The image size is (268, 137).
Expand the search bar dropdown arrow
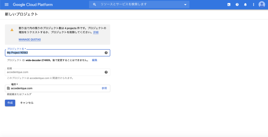click(x=185, y=5)
